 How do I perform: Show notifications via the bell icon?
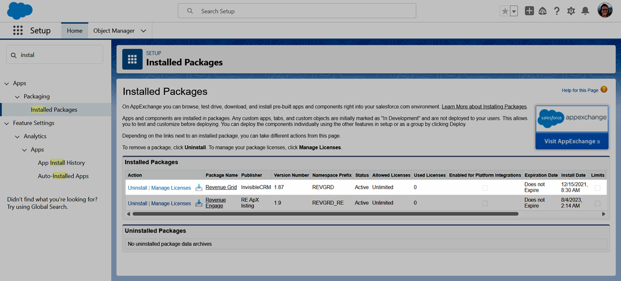coord(586,11)
